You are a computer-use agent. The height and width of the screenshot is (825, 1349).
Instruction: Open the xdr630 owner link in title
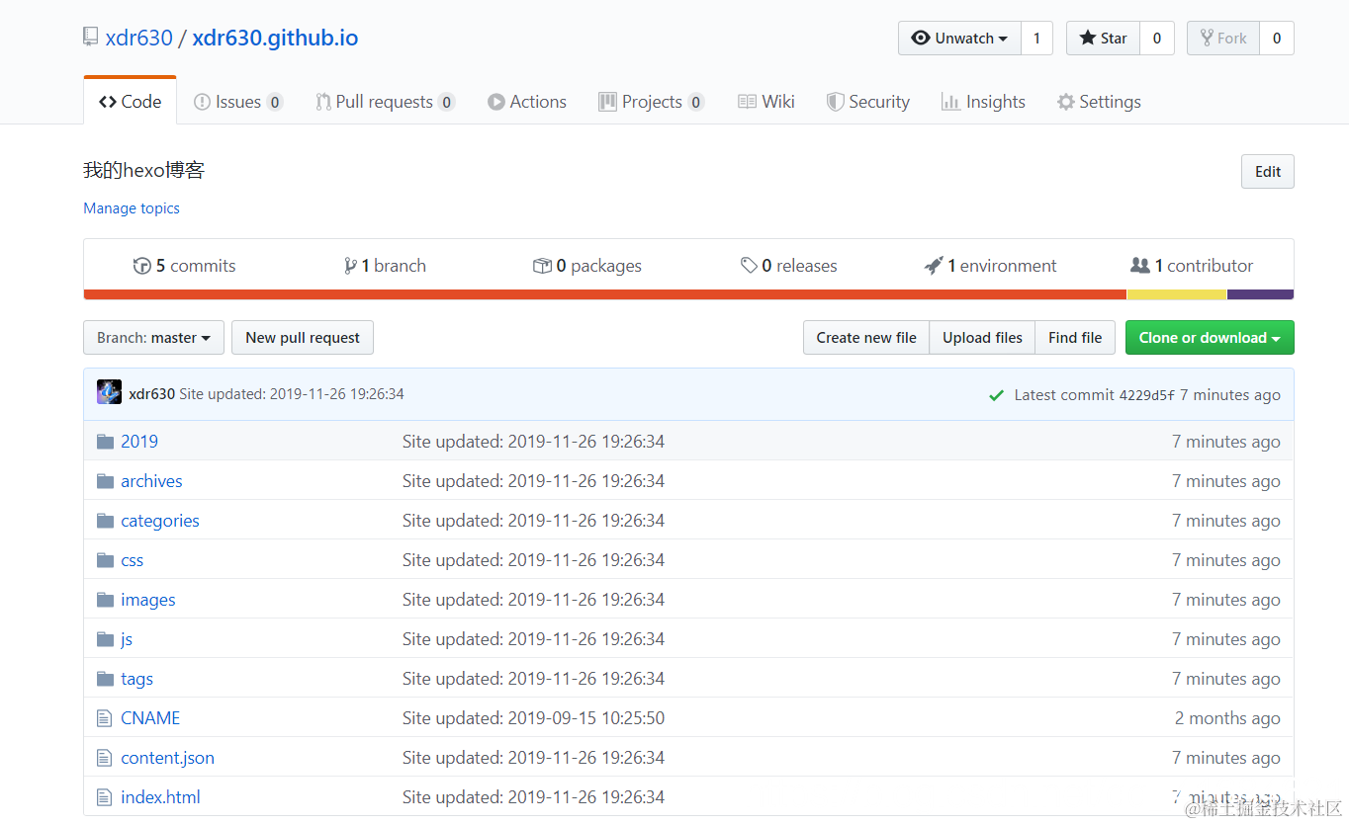(x=139, y=39)
